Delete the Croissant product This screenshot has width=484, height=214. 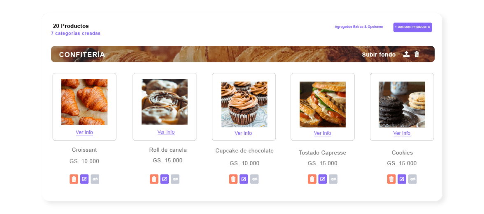[74, 179]
